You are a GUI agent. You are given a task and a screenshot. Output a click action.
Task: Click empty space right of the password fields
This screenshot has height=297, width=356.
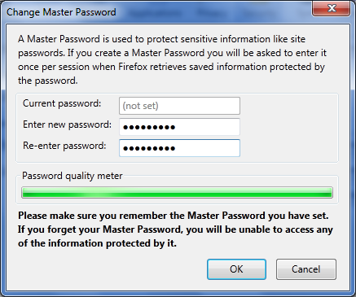(x=288, y=128)
